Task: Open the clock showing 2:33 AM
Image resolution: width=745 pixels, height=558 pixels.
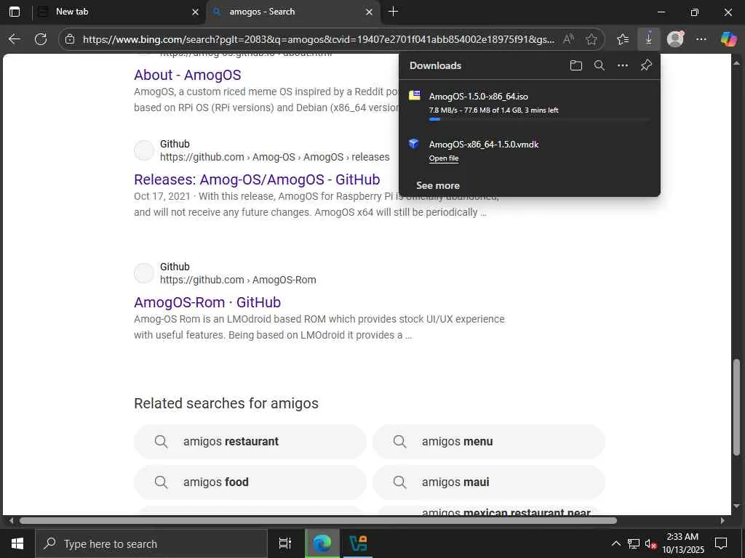Action: 682,543
